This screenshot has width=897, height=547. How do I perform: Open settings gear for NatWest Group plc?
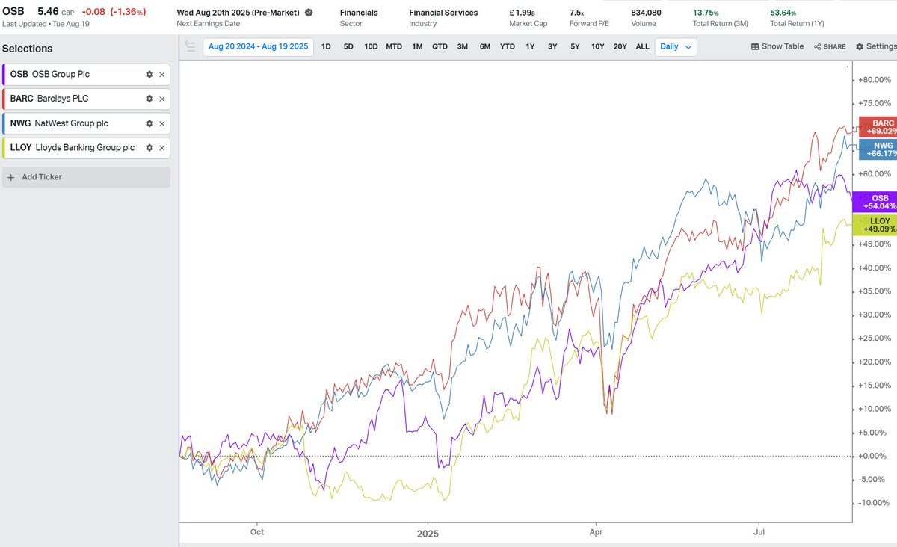pyautogui.click(x=149, y=123)
